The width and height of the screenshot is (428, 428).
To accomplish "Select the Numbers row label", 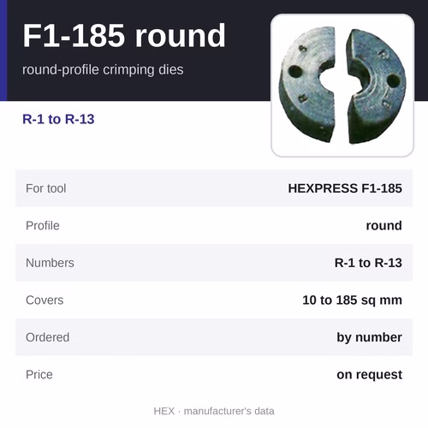I will tap(50, 263).
